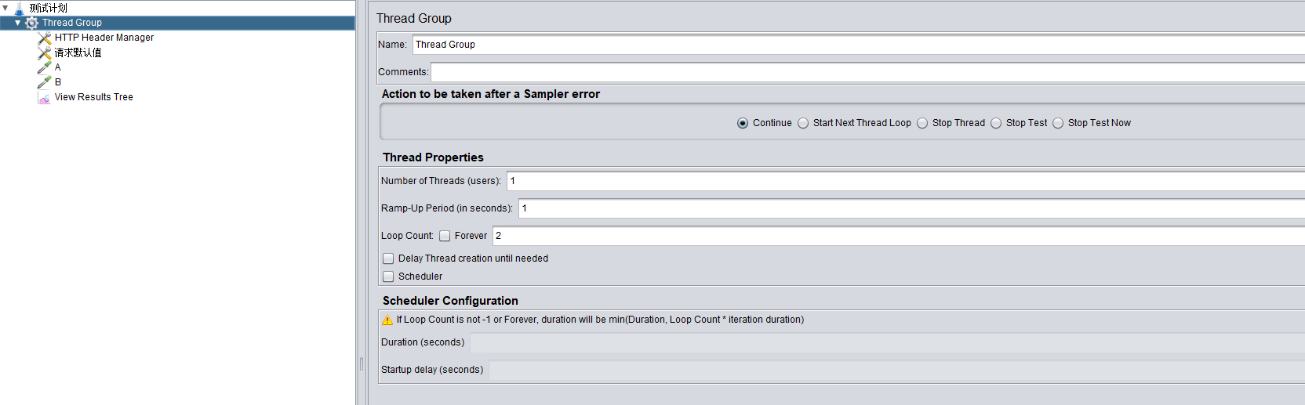Viewport: 1305px width, 405px height.
Task: Click the HTTP Header Manager wrench icon
Action: pos(45,38)
